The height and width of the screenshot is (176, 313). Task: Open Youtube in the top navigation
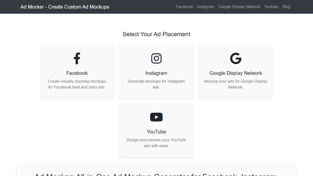coord(271,7)
